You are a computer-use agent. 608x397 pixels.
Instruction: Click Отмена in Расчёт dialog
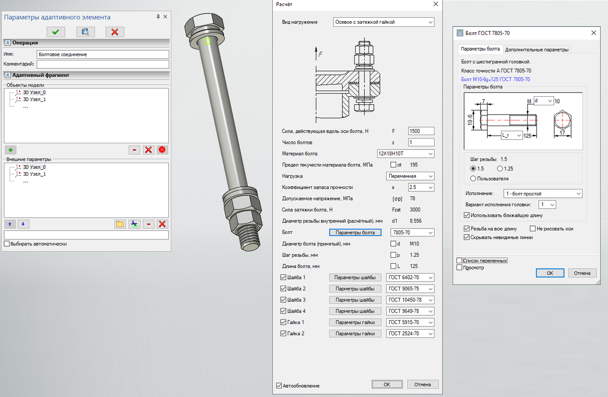(423, 384)
